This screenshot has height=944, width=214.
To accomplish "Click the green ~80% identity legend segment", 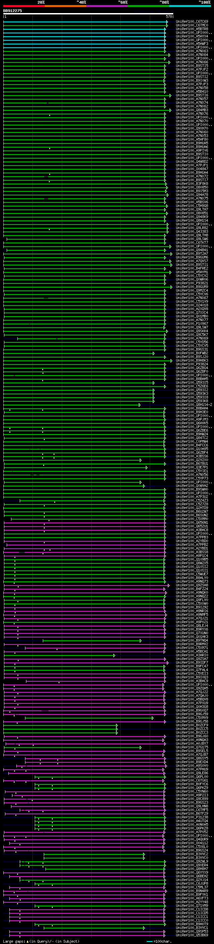I will tap(148, 6).
